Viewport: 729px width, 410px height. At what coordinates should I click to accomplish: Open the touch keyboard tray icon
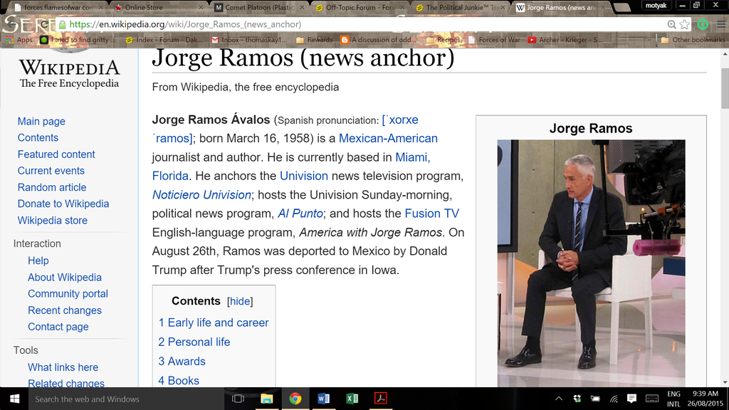point(652,399)
